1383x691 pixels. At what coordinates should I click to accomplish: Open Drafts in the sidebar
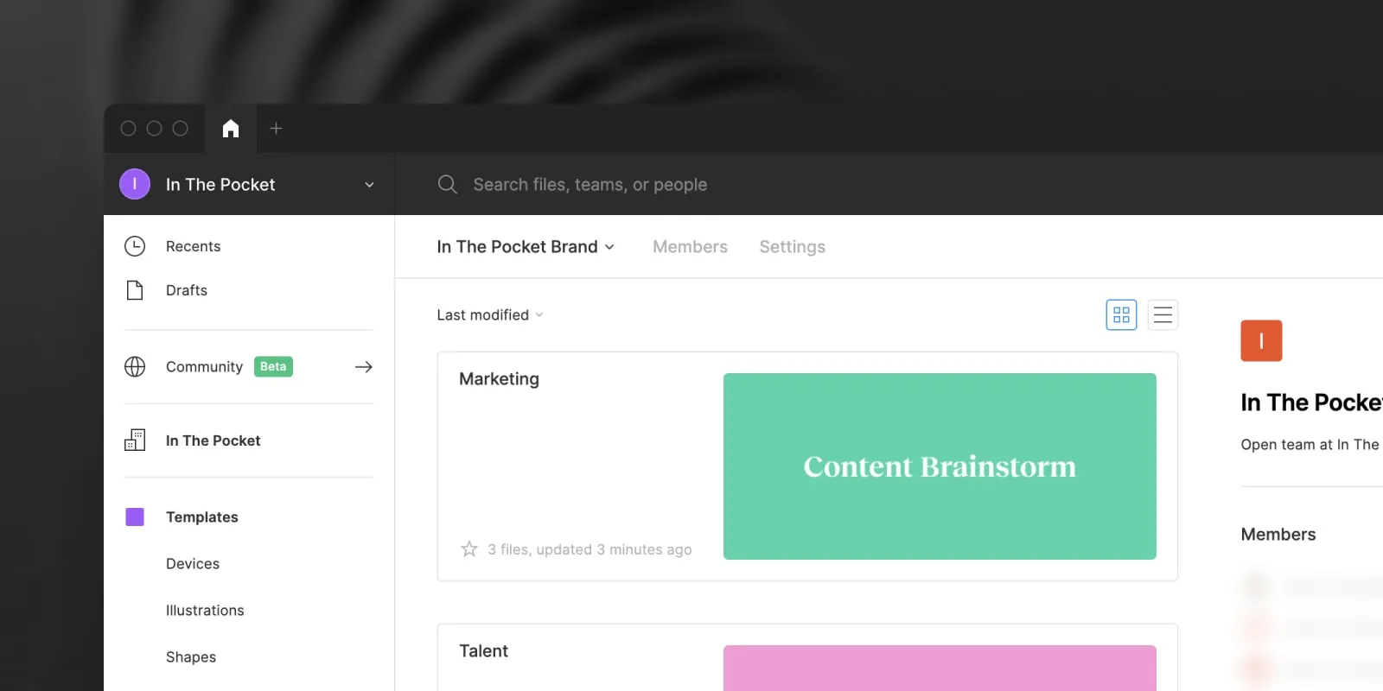(x=187, y=290)
